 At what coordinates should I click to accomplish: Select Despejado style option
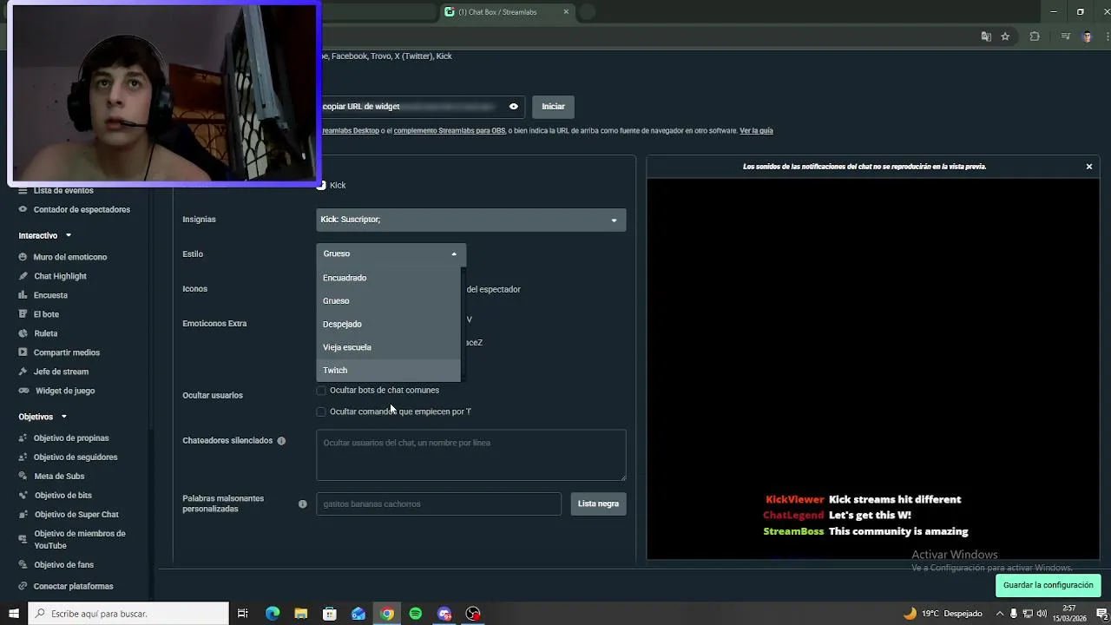point(389,324)
